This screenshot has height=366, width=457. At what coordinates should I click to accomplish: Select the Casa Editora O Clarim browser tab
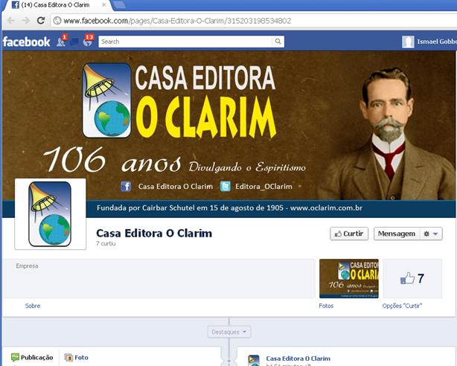click(x=55, y=5)
